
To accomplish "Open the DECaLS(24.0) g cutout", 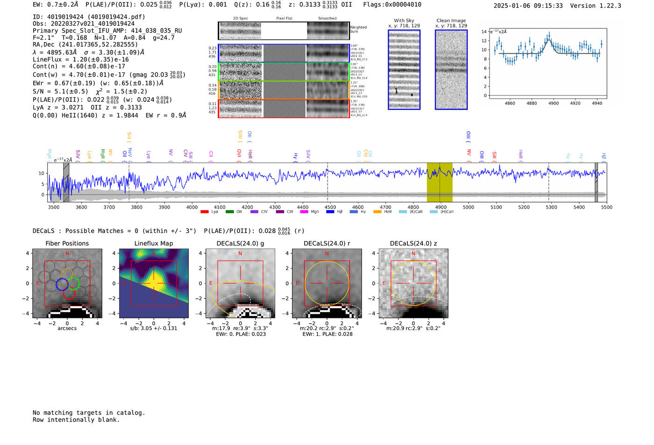I will pyautogui.click(x=240, y=283).
